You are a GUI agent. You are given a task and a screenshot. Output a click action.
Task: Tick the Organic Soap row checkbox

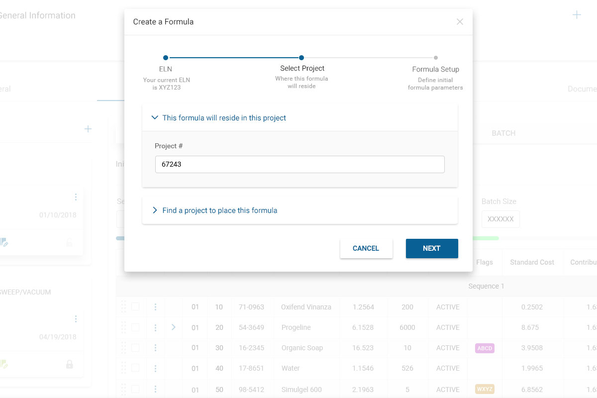(135, 348)
